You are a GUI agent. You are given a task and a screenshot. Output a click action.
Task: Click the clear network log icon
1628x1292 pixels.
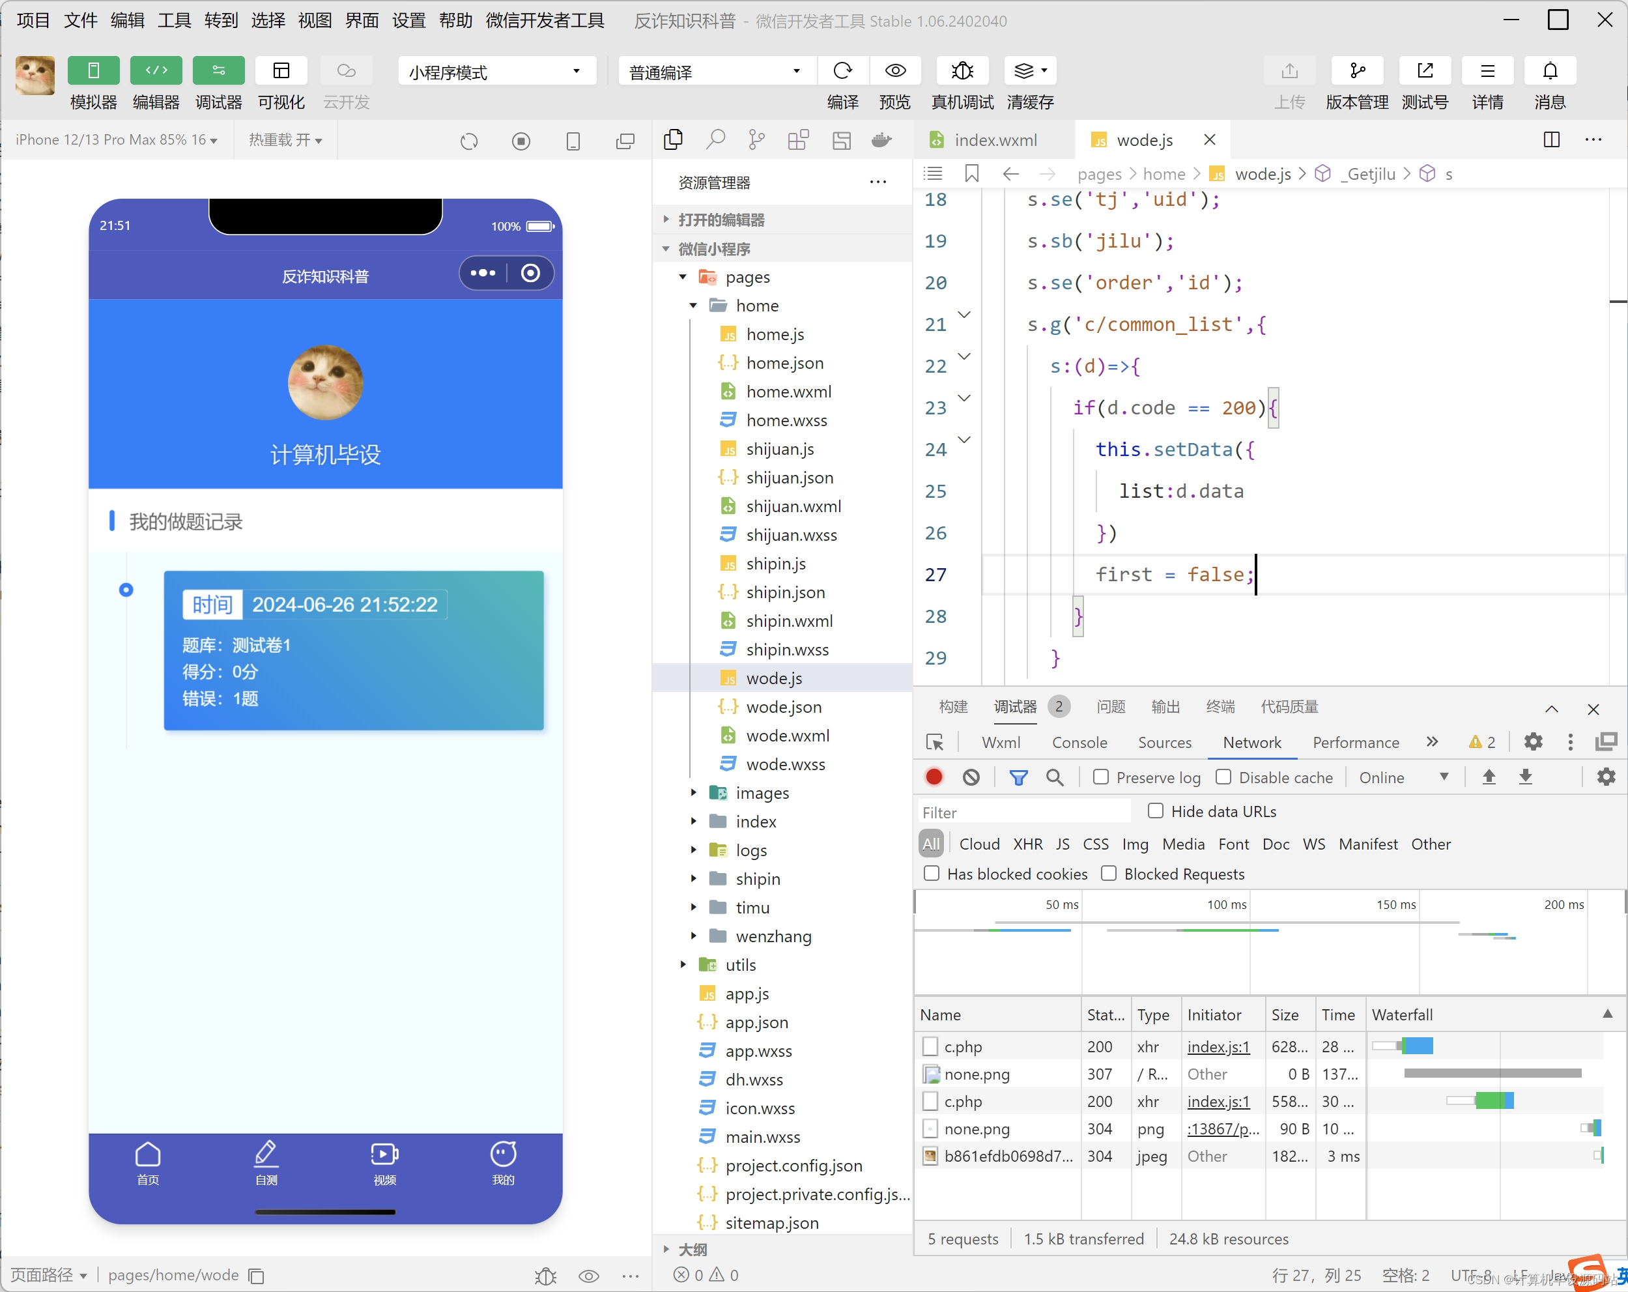[971, 777]
